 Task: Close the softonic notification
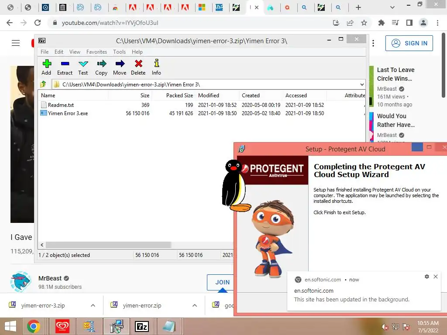pos(436,277)
